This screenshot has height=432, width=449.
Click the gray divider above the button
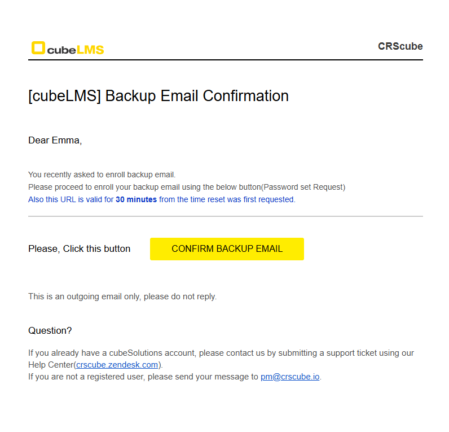226,216
